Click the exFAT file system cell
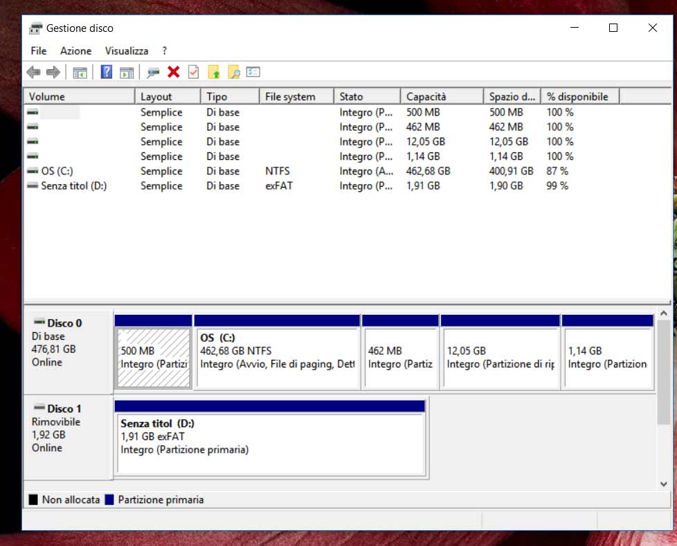Screen dimensions: 677x546 tap(279, 185)
